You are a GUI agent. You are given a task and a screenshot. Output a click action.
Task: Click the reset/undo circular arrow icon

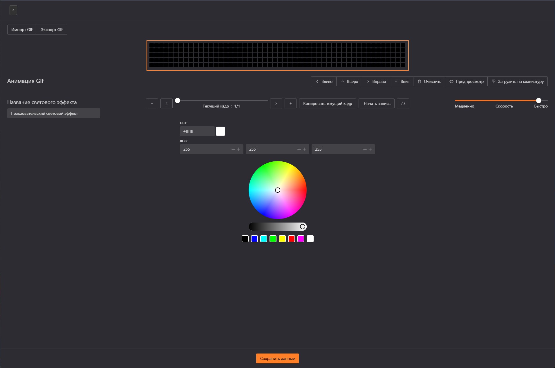click(x=403, y=103)
